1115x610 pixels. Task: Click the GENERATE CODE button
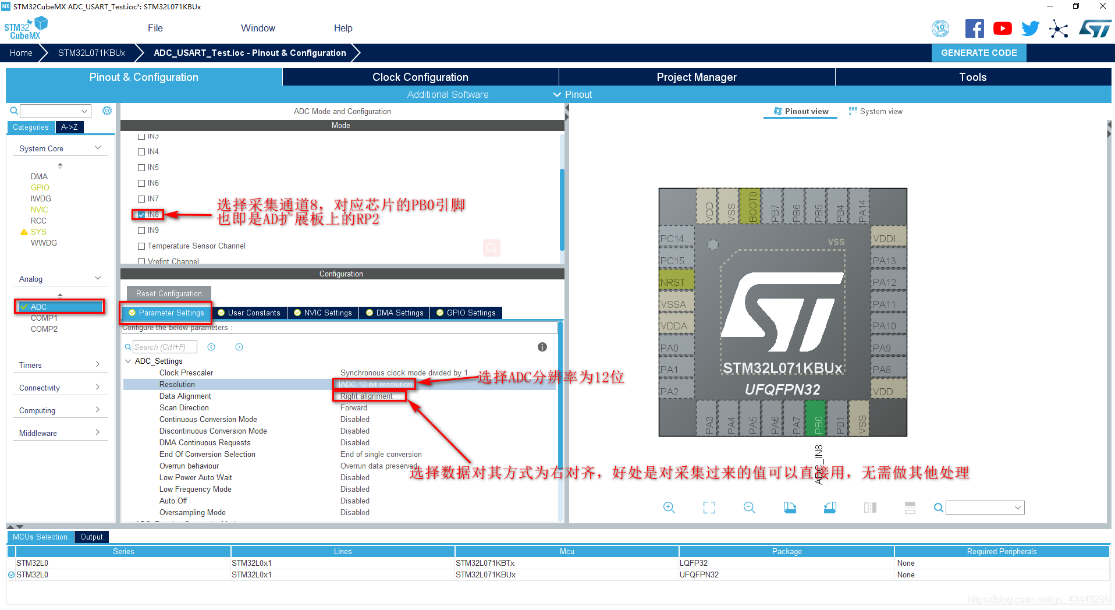pos(979,52)
